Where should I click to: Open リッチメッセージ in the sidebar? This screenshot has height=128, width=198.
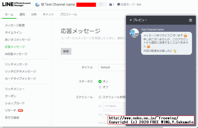16,64
